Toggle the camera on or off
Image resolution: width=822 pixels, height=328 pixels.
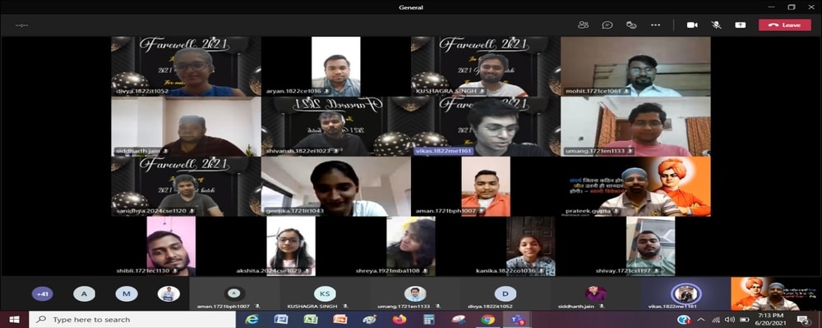692,25
